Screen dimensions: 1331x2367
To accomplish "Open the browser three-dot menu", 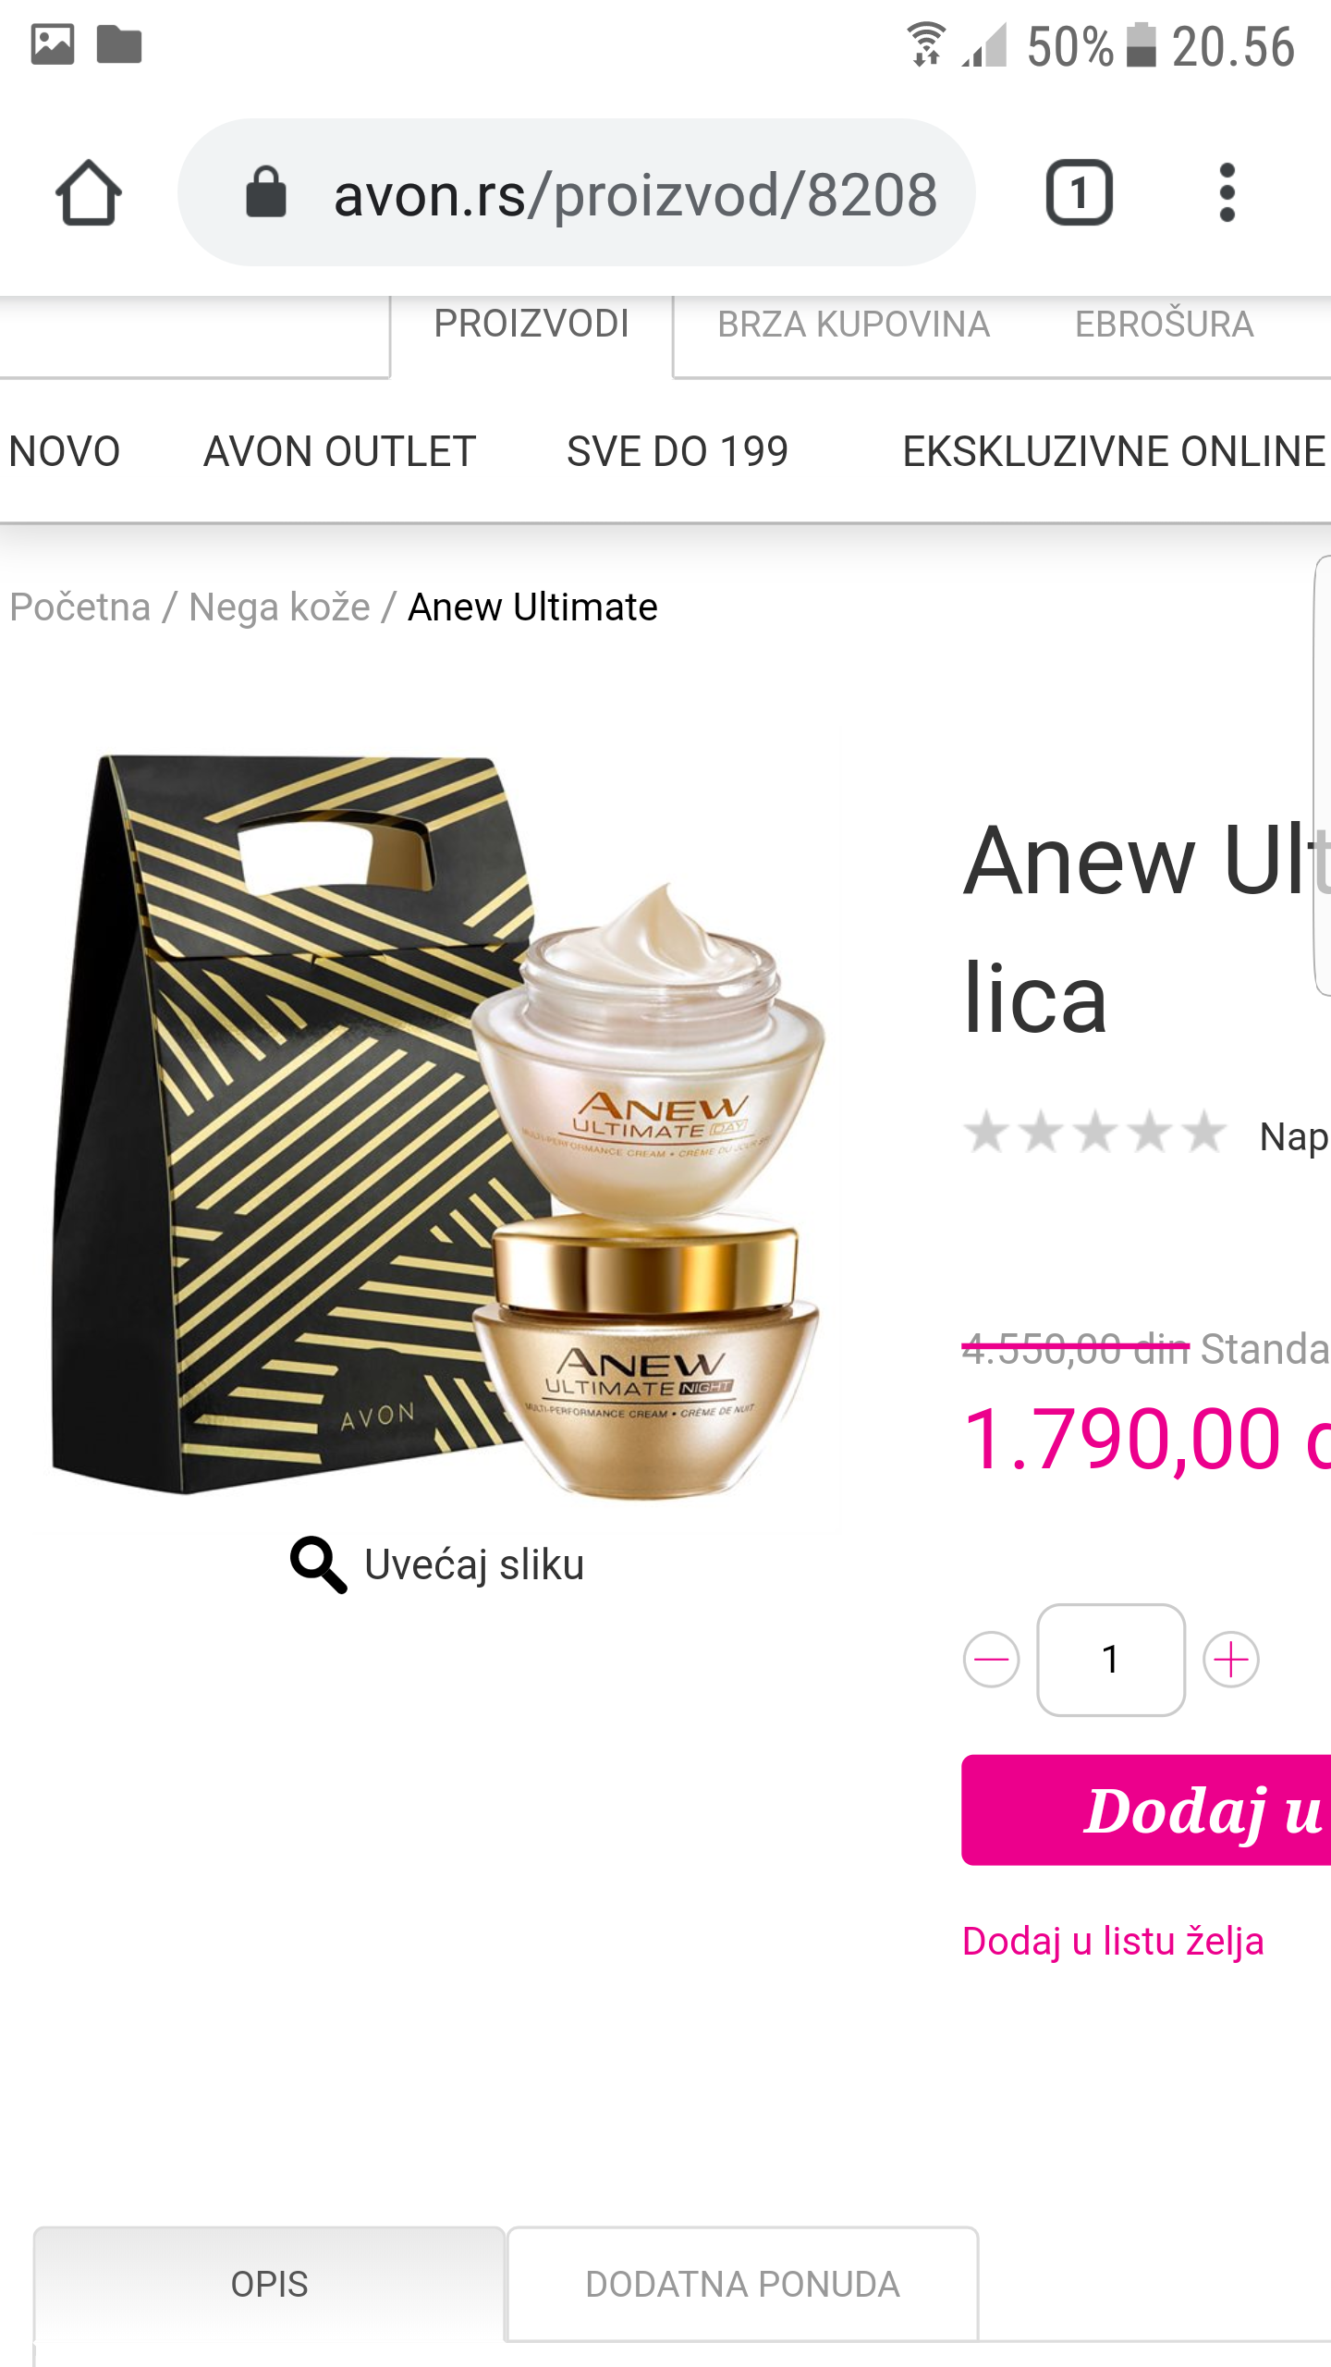I will tap(1227, 192).
